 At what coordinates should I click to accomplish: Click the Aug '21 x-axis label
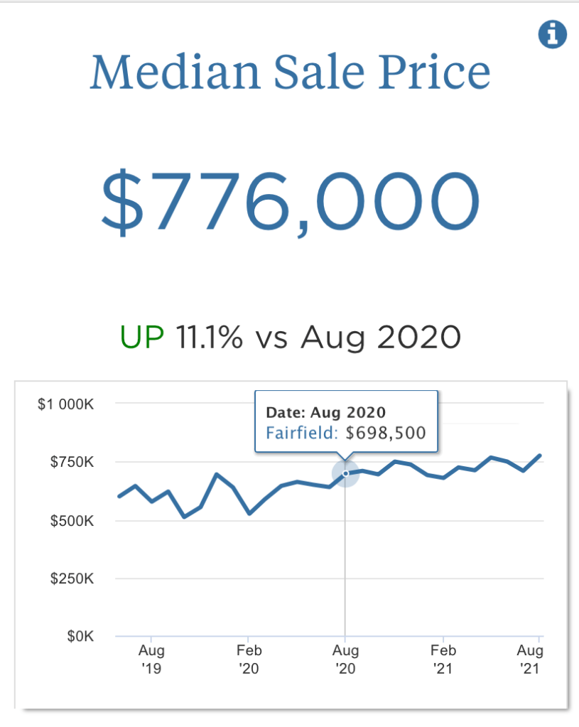(x=530, y=659)
